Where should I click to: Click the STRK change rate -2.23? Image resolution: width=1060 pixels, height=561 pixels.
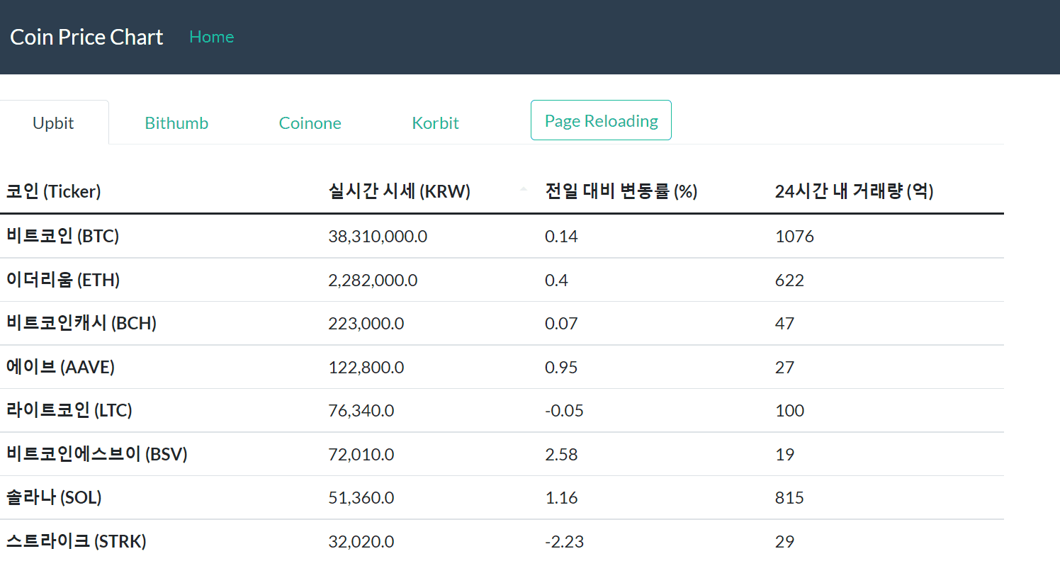(x=564, y=542)
